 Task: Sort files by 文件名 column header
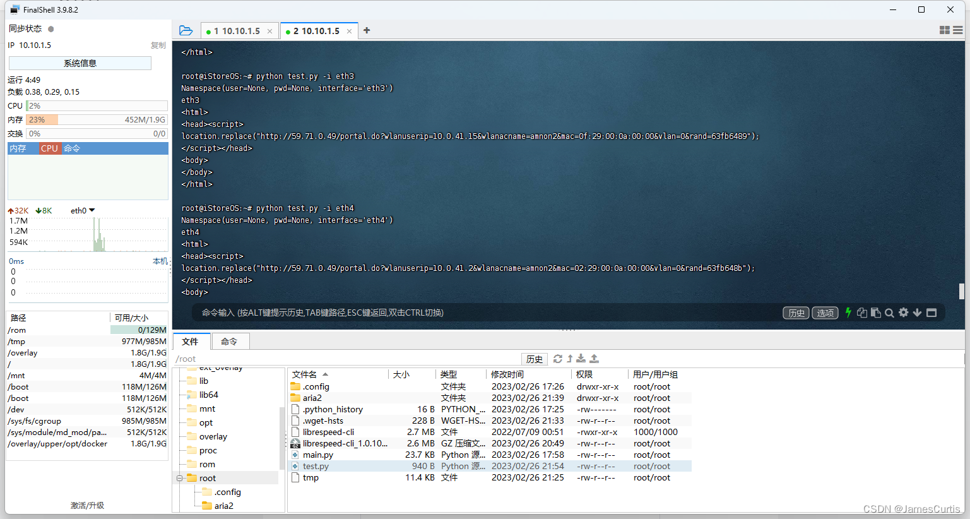click(x=338, y=374)
